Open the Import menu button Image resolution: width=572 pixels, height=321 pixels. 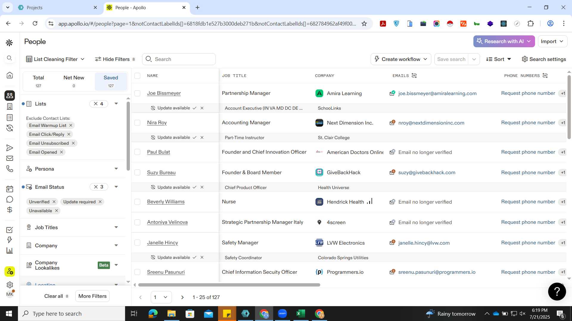[x=552, y=41]
